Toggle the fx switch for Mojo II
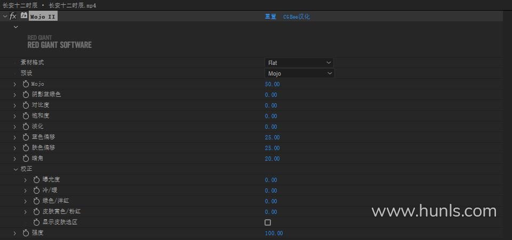This screenshot has height=240, width=512. (13, 16)
